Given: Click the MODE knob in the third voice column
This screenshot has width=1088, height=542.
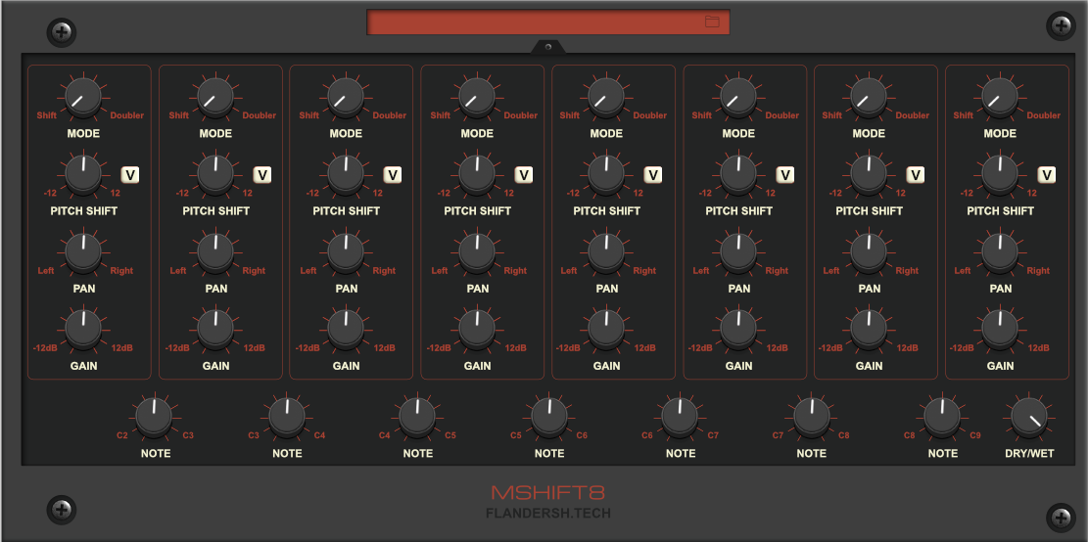Looking at the screenshot, I should pyautogui.click(x=346, y=97).
